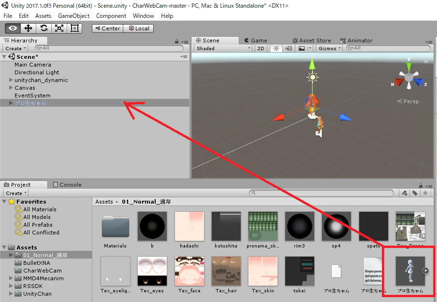Open the Component menu
The image size is (437, 302).
(x=111, y=16)
